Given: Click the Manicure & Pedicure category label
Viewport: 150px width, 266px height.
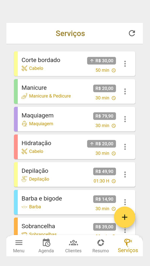Looking at the screenshot, I should tap(50, 96).
